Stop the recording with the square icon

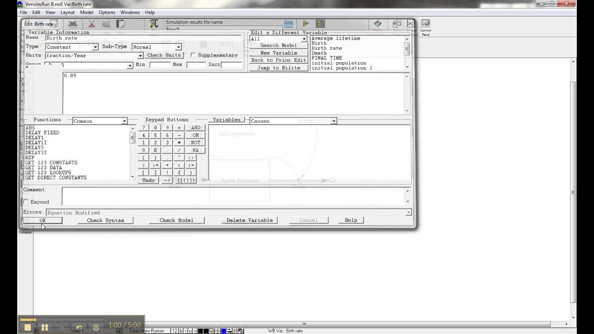tap(27, 328)
